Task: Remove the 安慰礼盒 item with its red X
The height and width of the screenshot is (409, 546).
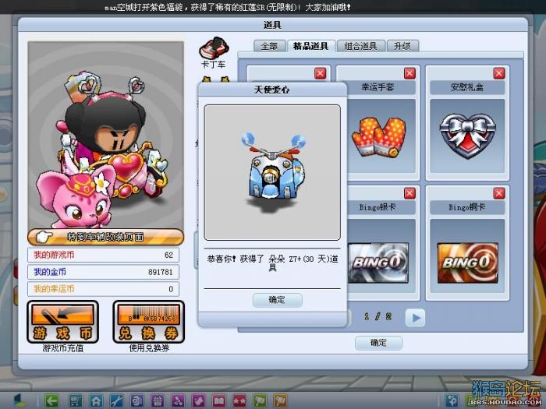Action: [x=499, y=73]
